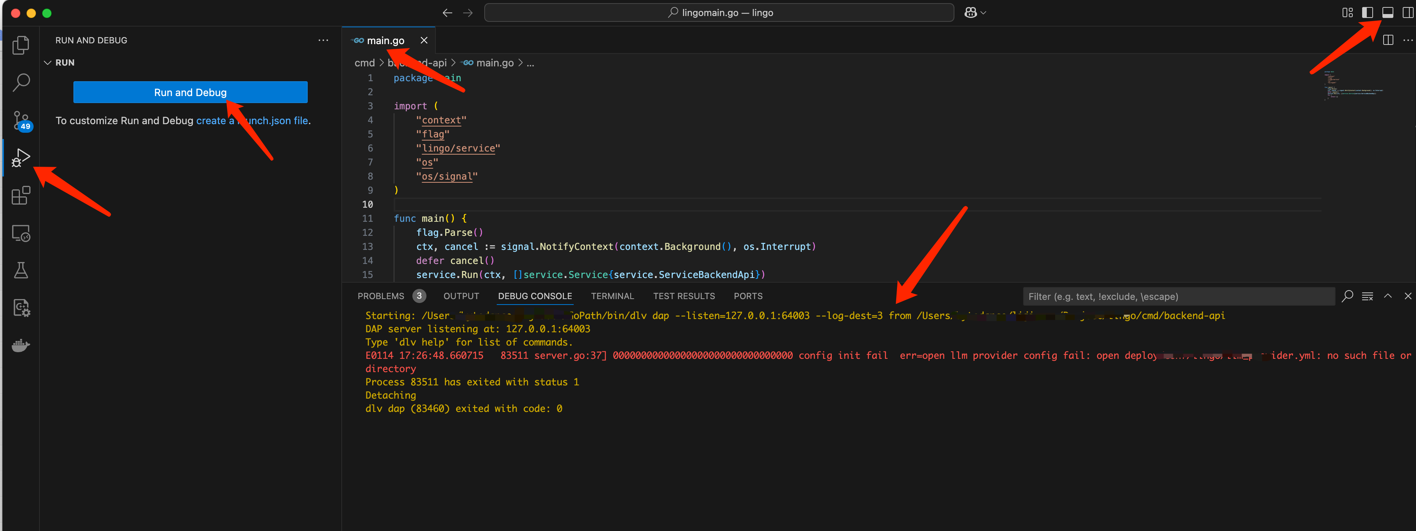1416x531 pixels.
Task: Switch to the TERMINAL panel tab
Action: click(612, 296)
